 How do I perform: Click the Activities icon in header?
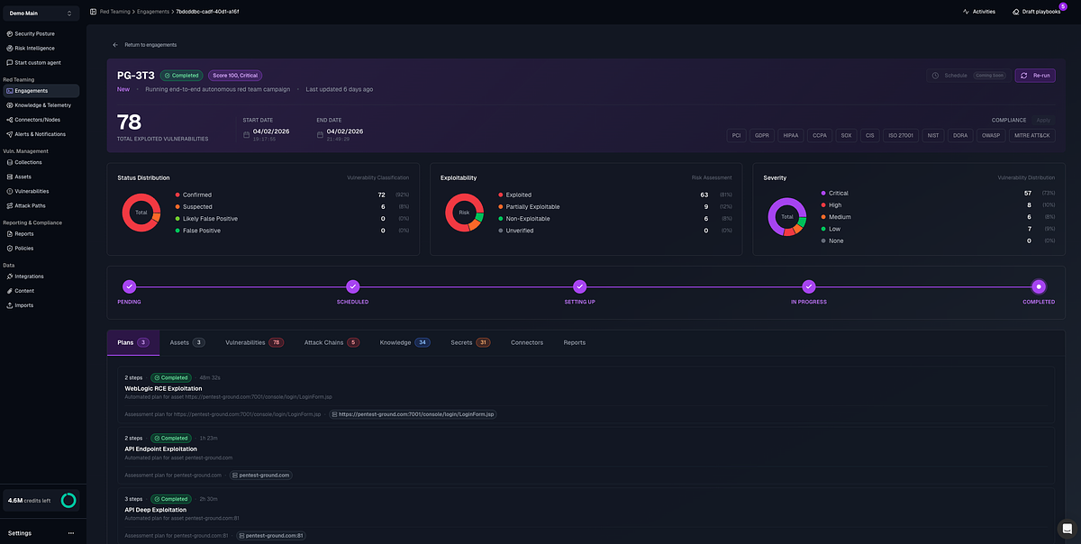[966, 12]
